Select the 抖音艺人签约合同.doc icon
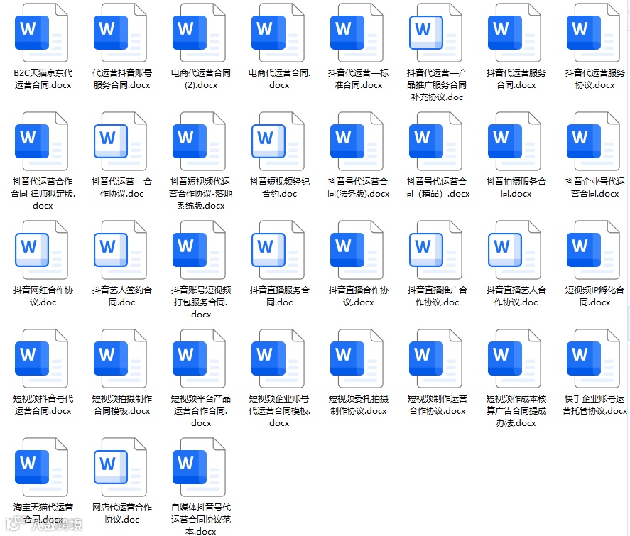 pos(120,250)
